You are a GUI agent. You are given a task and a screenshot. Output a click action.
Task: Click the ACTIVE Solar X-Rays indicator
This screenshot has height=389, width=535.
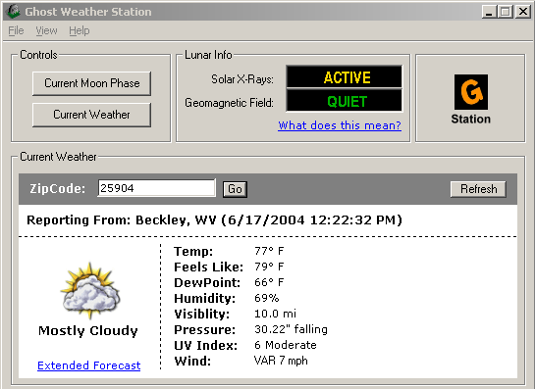(x=345, y=77)
